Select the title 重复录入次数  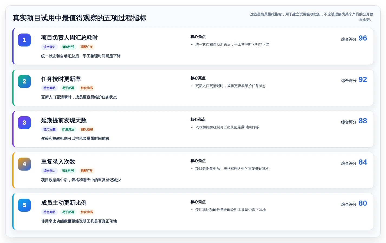pos(58,162)
